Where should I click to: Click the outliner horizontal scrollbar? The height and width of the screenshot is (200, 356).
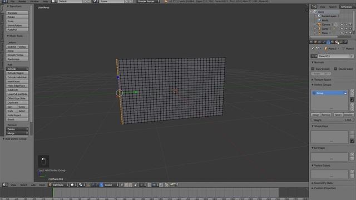coord(324,37)
